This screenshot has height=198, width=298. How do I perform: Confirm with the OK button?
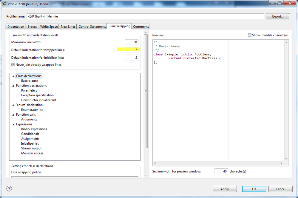coord(254,189)
